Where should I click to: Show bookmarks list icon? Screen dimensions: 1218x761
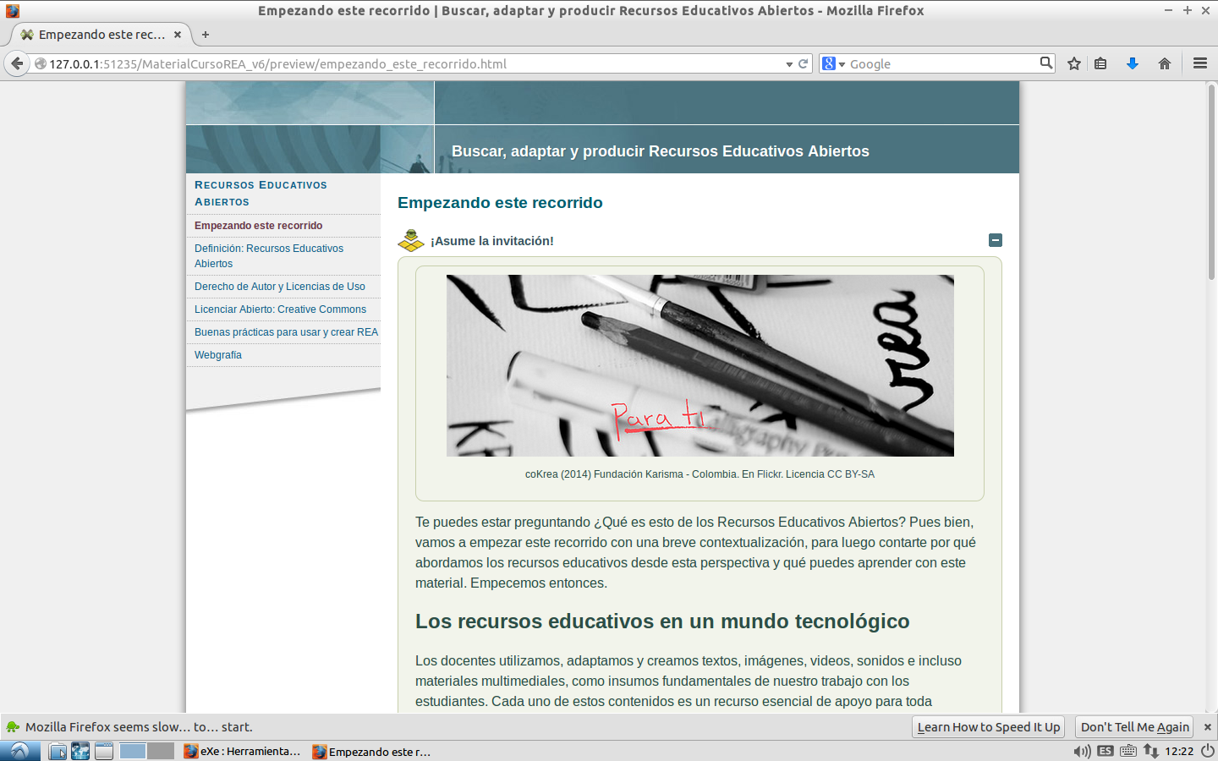[x=1100, y=63]
